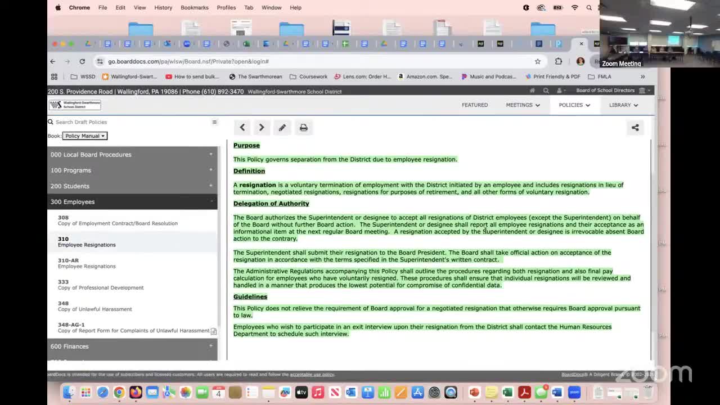Click the user account icon in BoardDocs header
The width and height of the screenshot is (720, 405).
click(560, 91)
